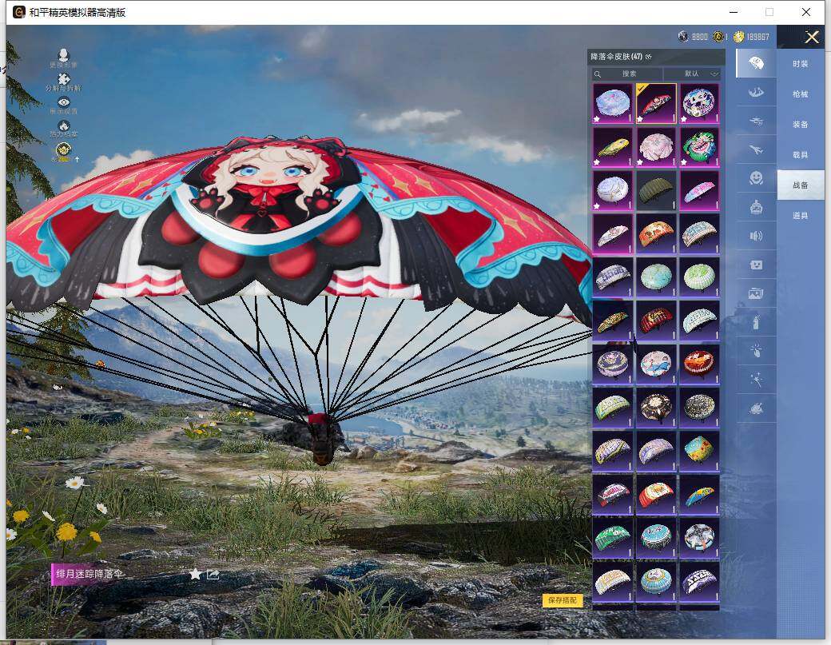Toggle favorite star on clown parachute
The width and height of the screenshot is (831, 645).
(684, 163)
